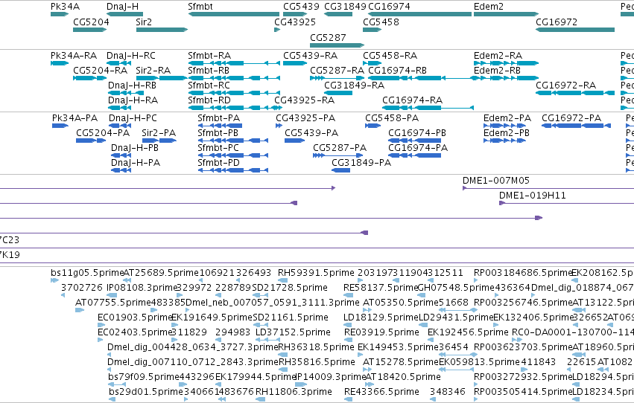Click the CG16972-PA protein feature
The width and height of the screenshot is (634, 403).
(x=576, y=126)
